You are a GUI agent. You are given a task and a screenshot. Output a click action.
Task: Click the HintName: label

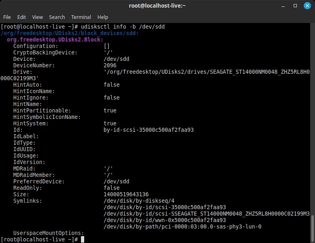coord(27,104)
